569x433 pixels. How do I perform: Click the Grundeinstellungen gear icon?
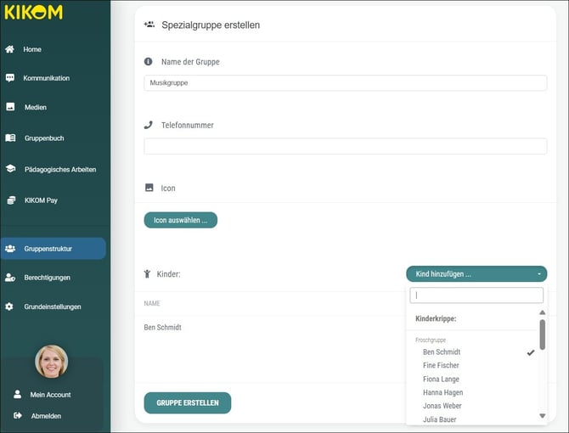click(x=9, y=306)
